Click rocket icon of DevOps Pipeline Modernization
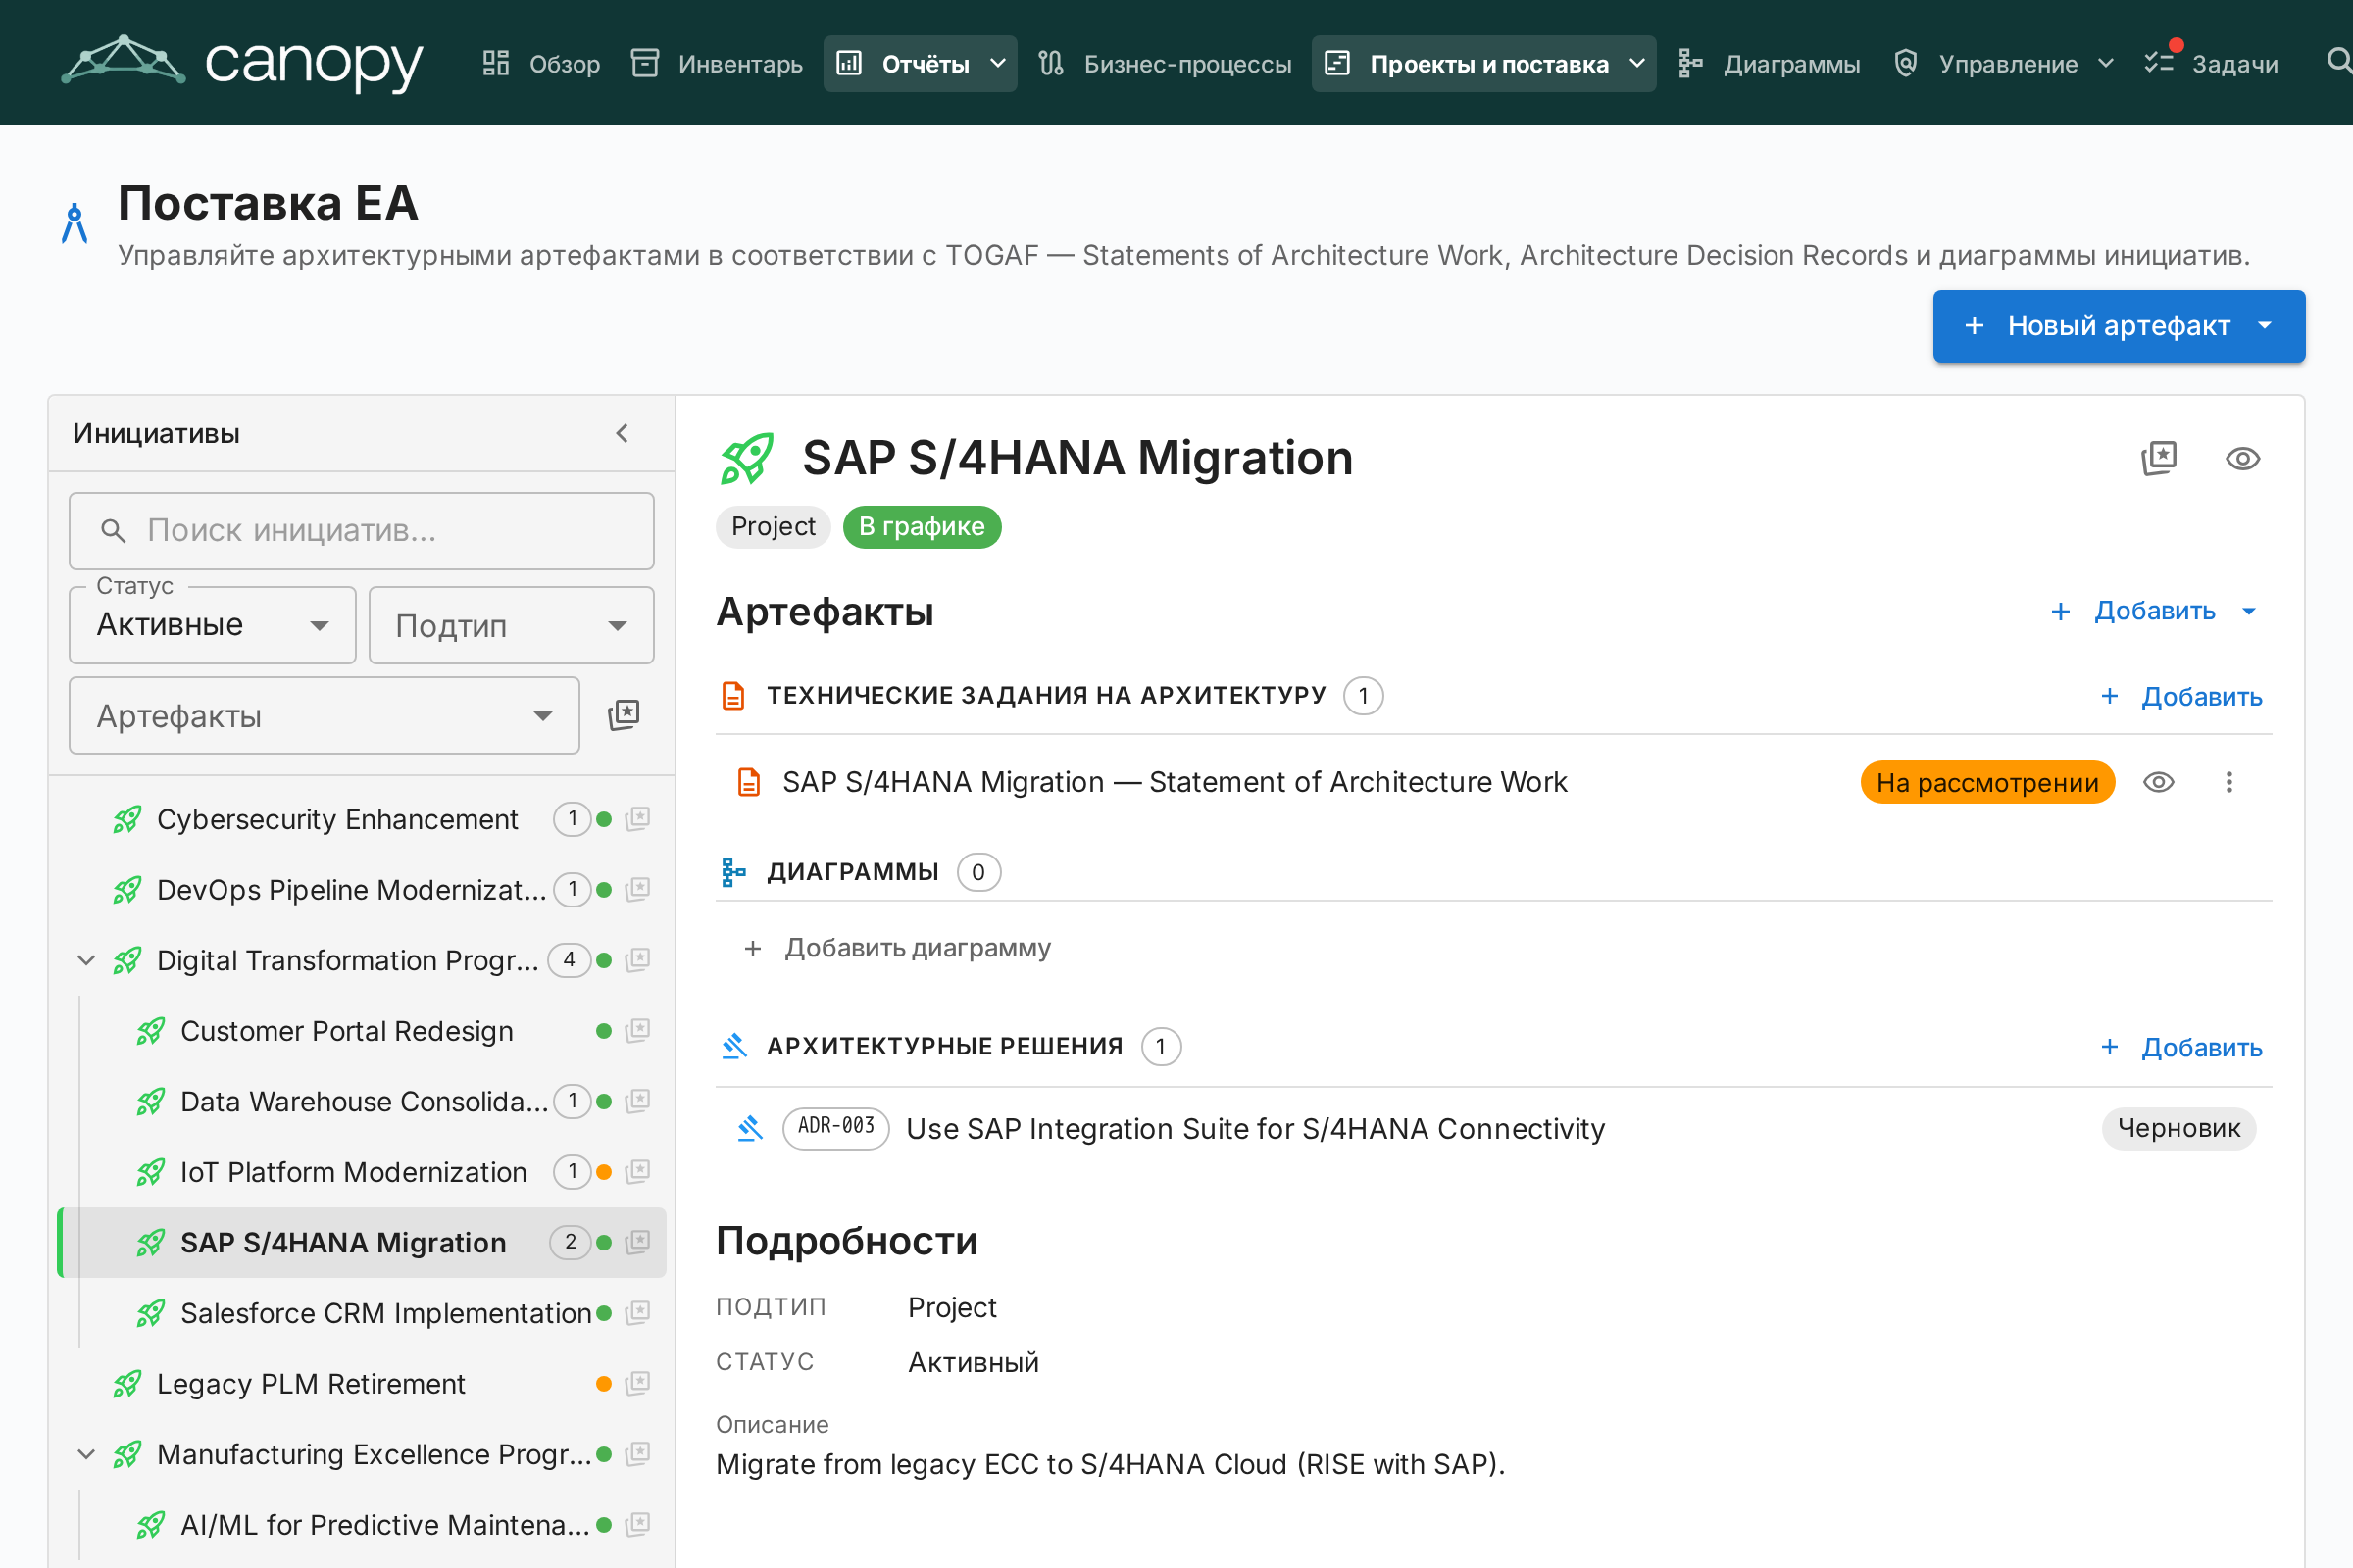 point(127,889)
